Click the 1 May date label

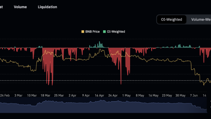(126, 95)
